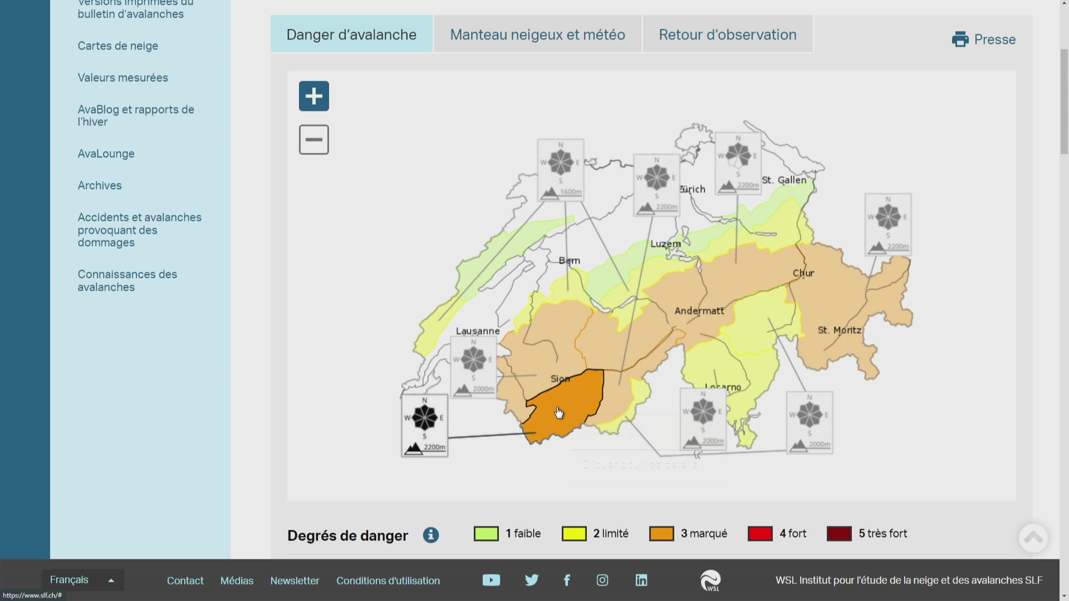Open AvaLounge in sidebar
This screenshot has width=1069, height=601.
click(x=106, y=154)
